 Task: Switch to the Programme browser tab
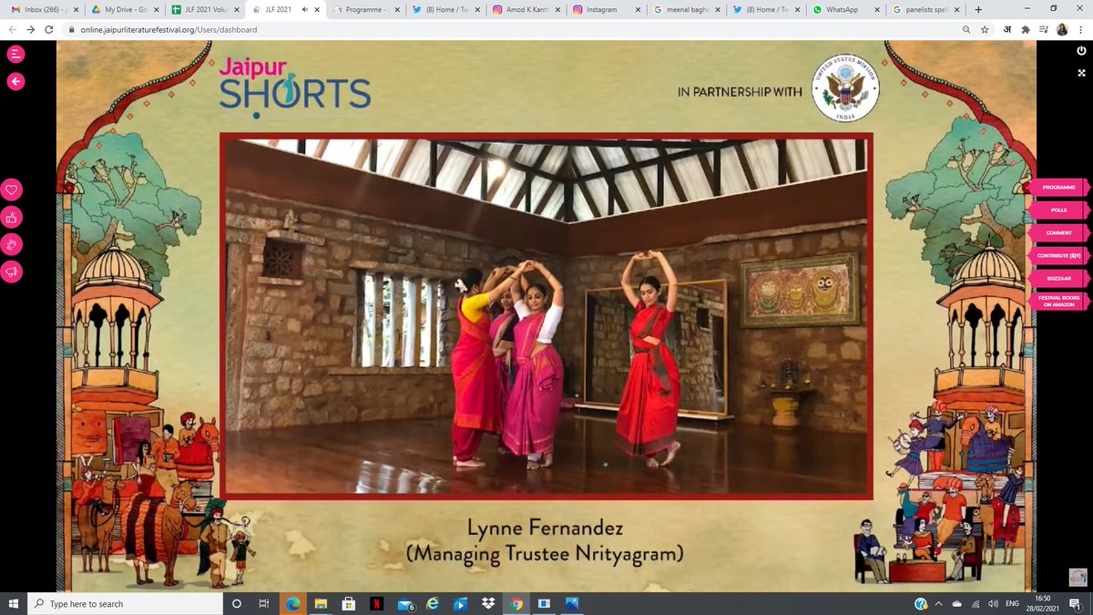pyautogui.click(x=365, y=9)
